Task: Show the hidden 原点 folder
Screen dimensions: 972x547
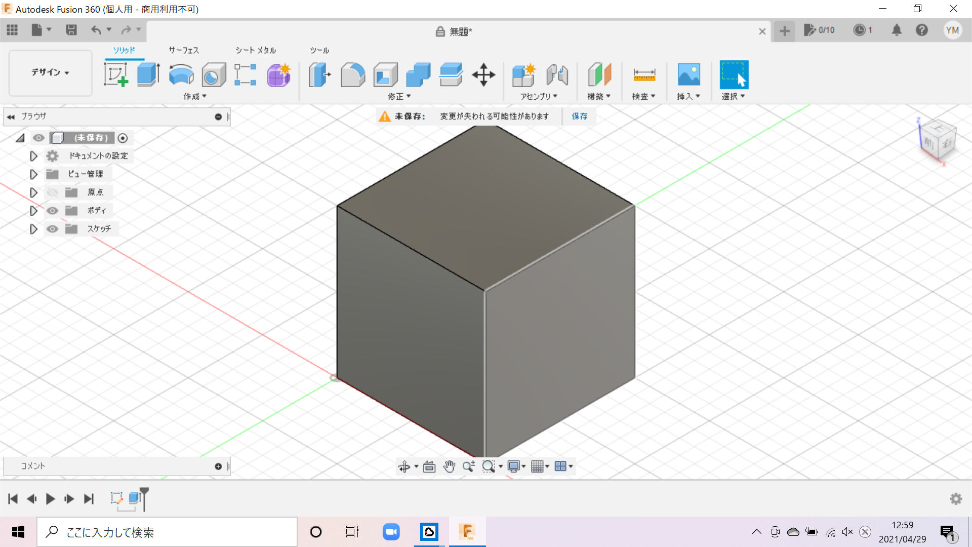Action: point(52,192)
